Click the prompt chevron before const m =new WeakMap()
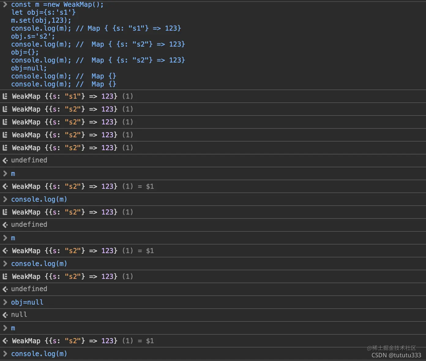This screenshot has height=361, width=426. click(5, 4)
